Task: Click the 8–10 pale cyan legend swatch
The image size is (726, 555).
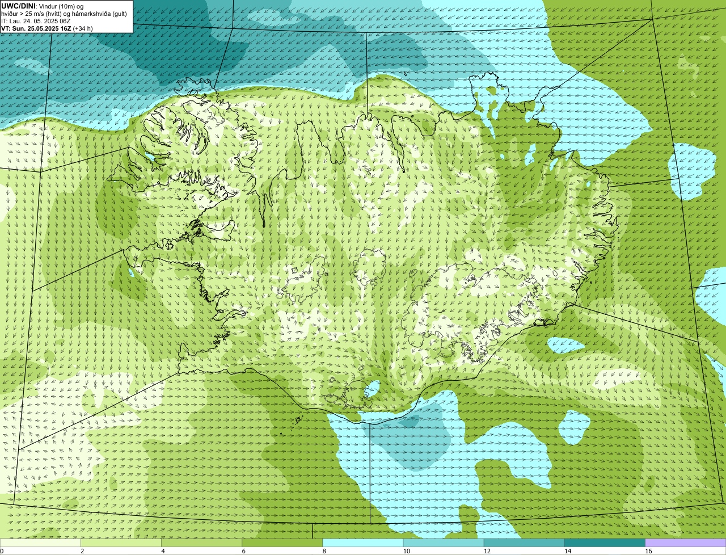Action: click(x=363, y=543)
